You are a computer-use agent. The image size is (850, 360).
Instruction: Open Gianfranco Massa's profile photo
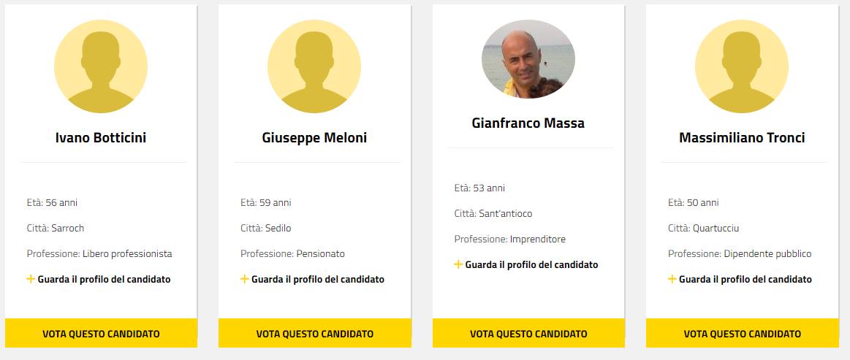point(528,59)
